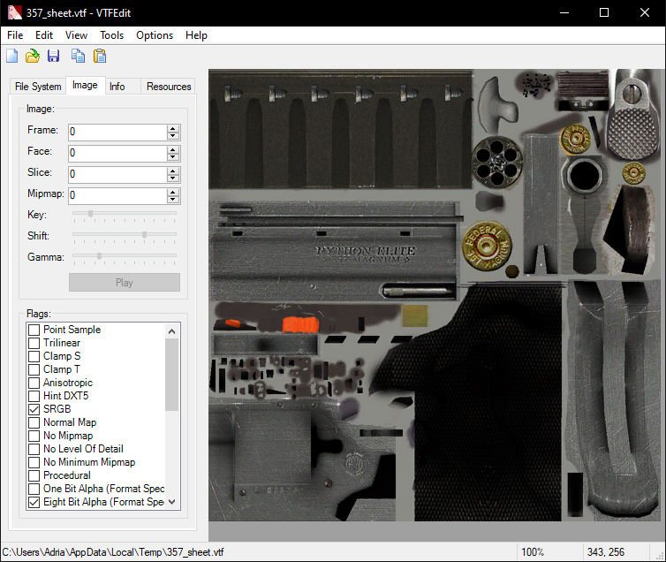Open the Tools menu
This screenshot has width=666, height=562.
click(111, 35)
